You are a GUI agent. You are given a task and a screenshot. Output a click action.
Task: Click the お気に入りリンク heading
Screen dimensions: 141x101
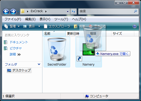(17, 35)
